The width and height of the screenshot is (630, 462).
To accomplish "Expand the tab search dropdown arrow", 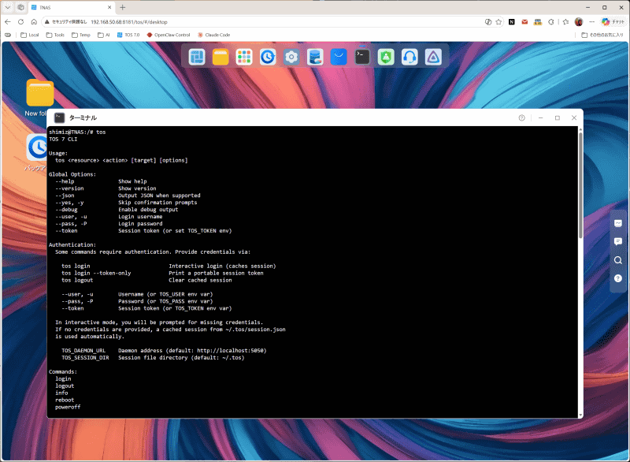I will 8,7.
